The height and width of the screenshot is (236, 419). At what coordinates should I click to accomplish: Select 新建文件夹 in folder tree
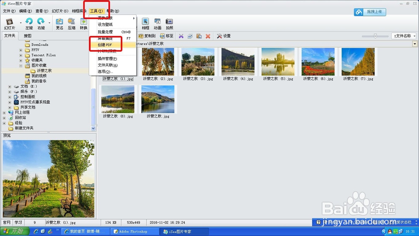[x=21, y=128]
